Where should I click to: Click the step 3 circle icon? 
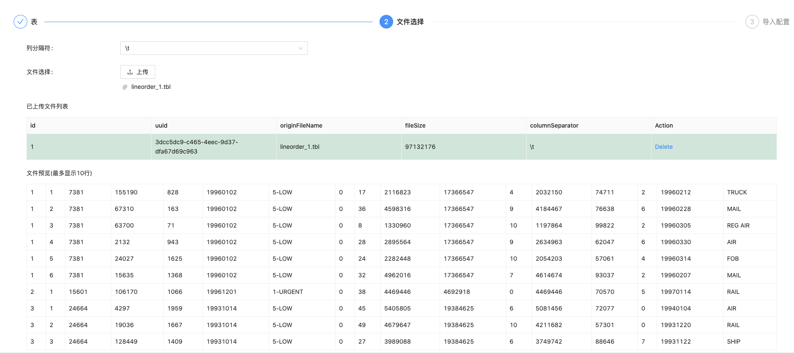[x=752, y=22]
